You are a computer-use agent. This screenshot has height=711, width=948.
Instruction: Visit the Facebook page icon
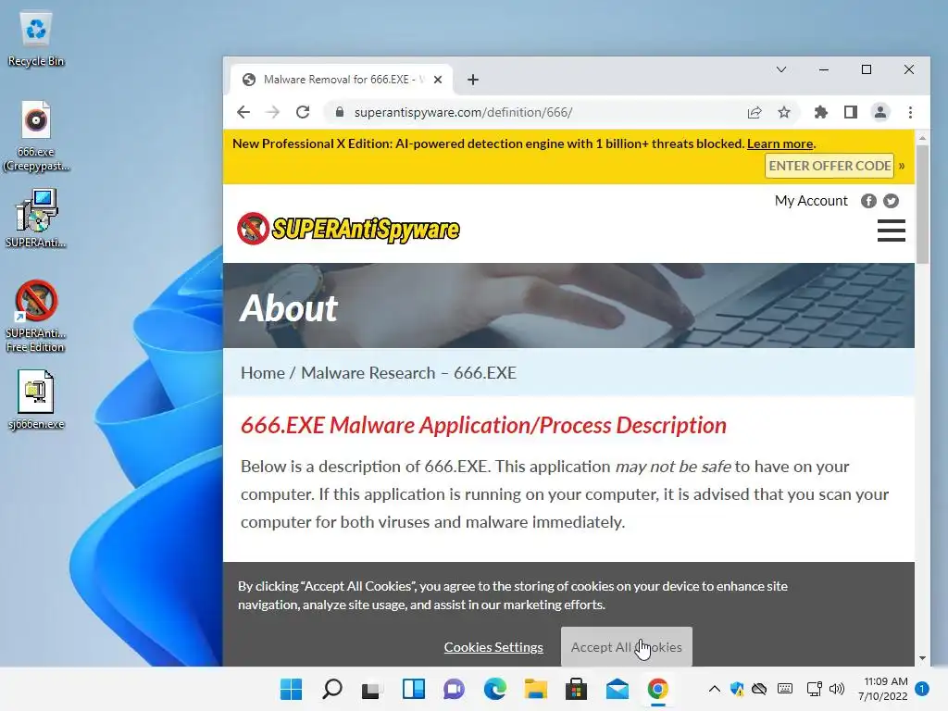tap(868, 201)
